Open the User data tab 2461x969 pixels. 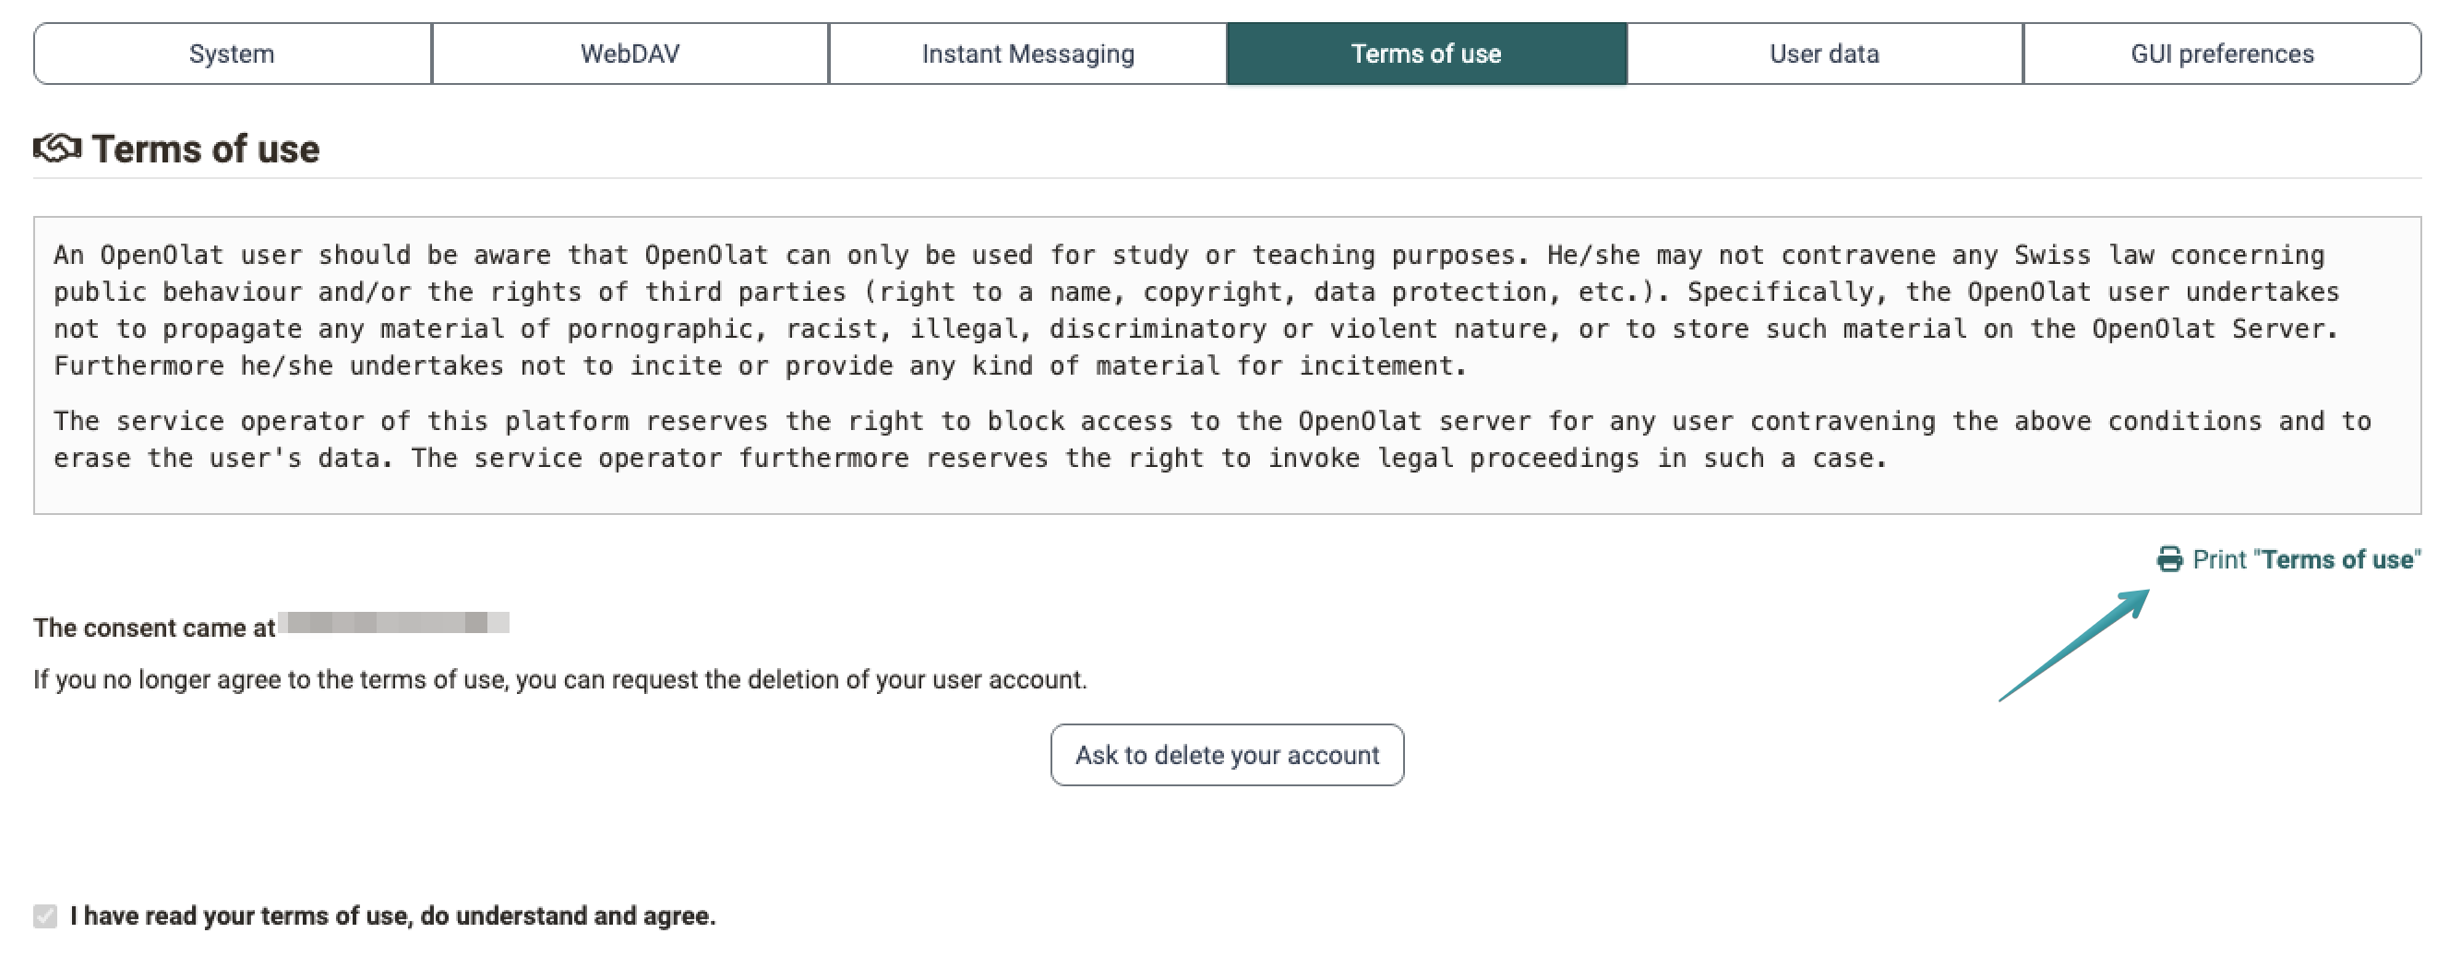pyautogui.click(x=1825, y=54)
